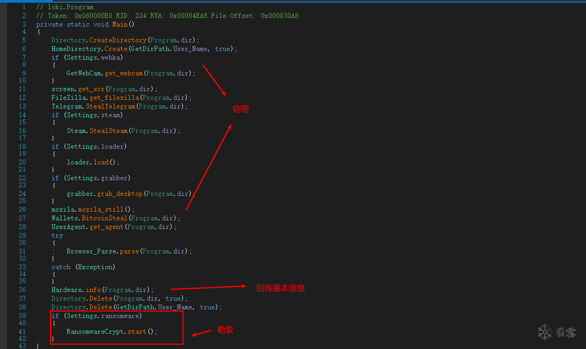Click UserAgent.get_agent call
Viewport: 586px width, 349px height.
(x=87, y=227)
